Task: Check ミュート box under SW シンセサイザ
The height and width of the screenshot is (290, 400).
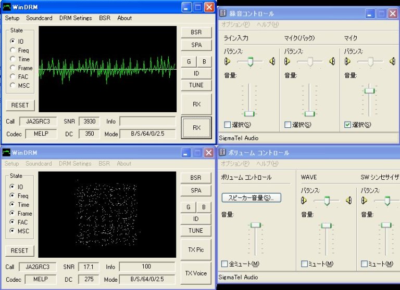Action: tap(364, 264)
